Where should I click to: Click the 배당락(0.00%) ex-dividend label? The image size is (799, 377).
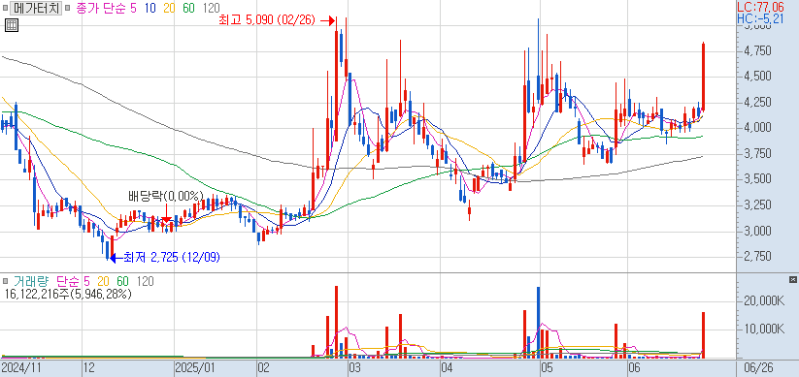pos(166,196)
